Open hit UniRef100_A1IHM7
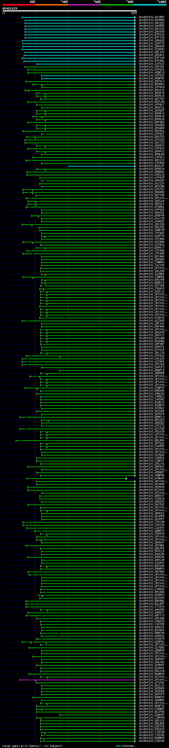Viewport: 169px width, 748px height. click(x=151, y=17)
